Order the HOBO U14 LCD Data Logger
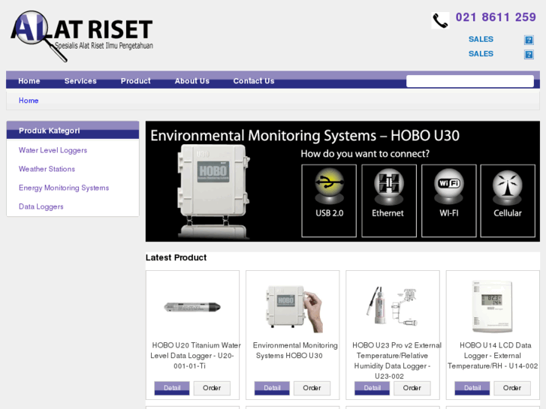546x409 pixels. [x=512, y=388]
